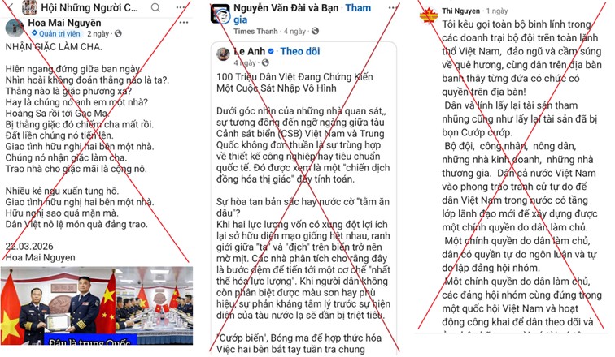Open Thi Nguyen profile avatar
615x357 pixels.
(x=428, y=15)
